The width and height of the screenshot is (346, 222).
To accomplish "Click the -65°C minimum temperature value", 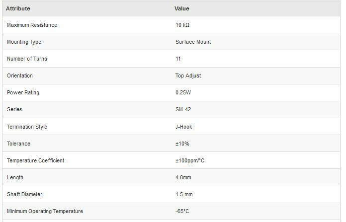I will point(182,211).
